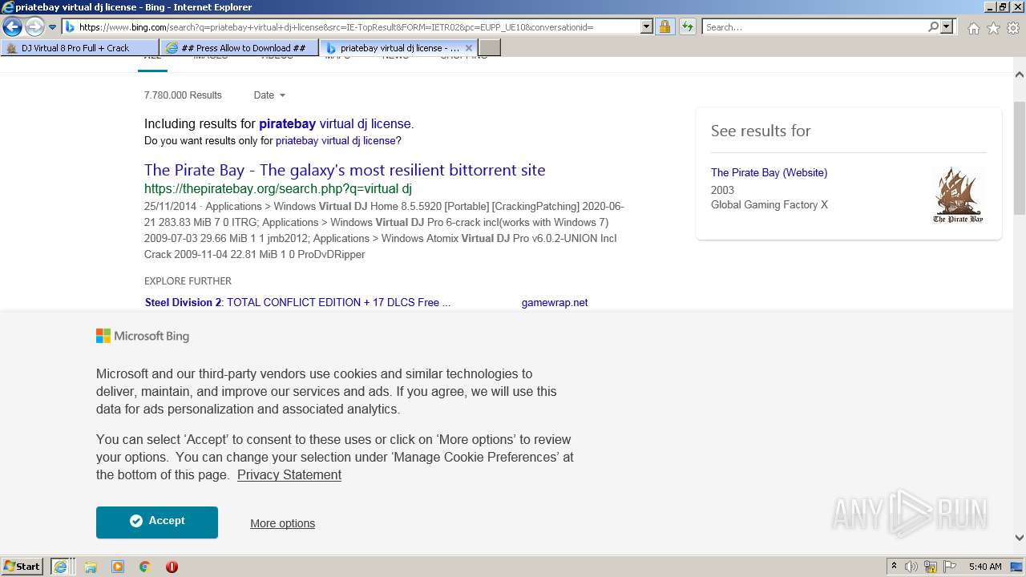Open the Action Center flag icon

[950, 567]
